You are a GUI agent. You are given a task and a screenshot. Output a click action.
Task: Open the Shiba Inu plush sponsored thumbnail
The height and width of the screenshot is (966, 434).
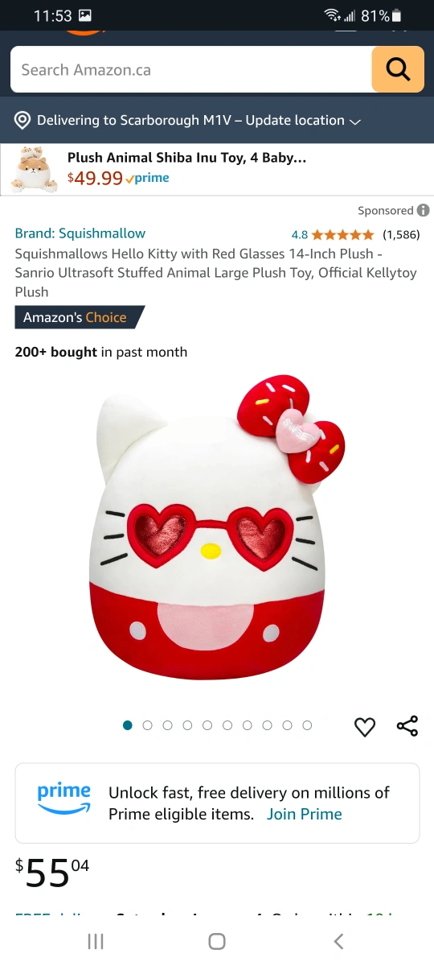pyautogui.click(x=34, y=168)
